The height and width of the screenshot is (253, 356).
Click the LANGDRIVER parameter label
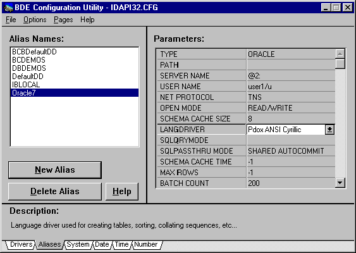[202, 130]
